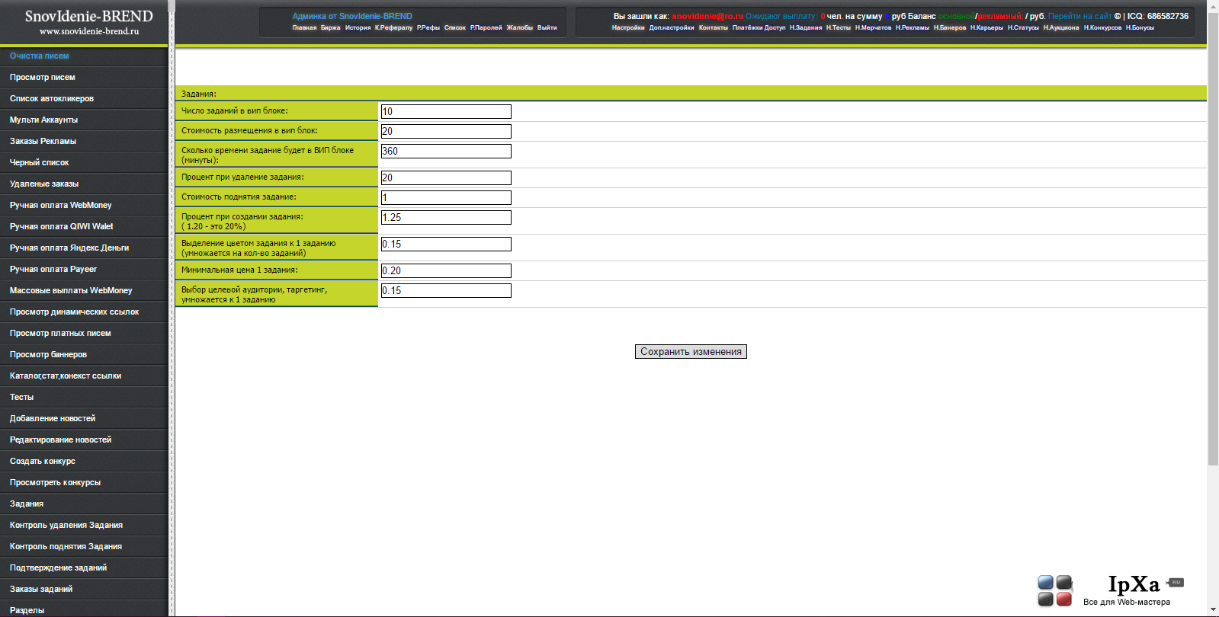The width and height of the screenshot is (1219, 617).
Task: Click the Минимальная цена 1 задания field
Action: (x=446, y=270)
